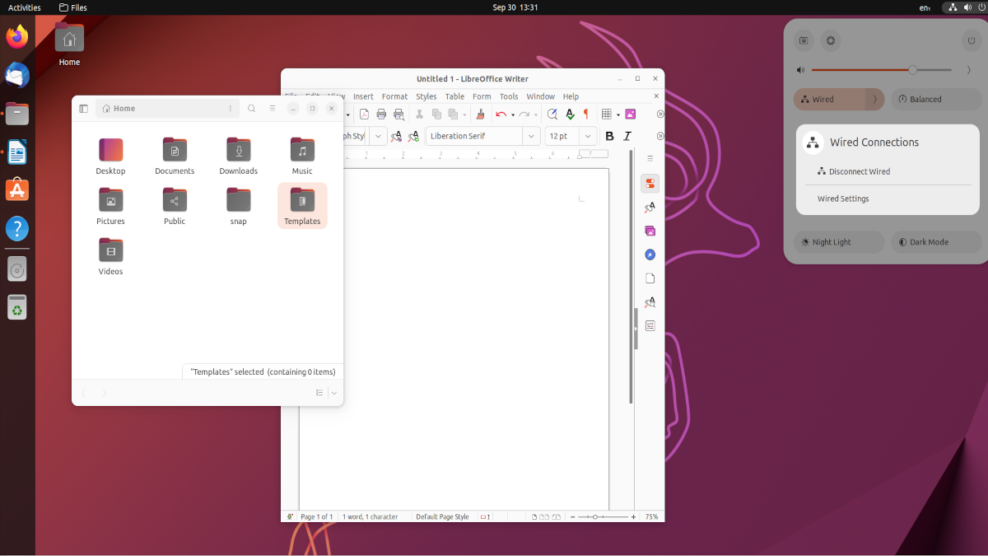Open Sidebar Settings hamburger menu in Writer
This screenshot has width=988, height=556.
(650, 158)
